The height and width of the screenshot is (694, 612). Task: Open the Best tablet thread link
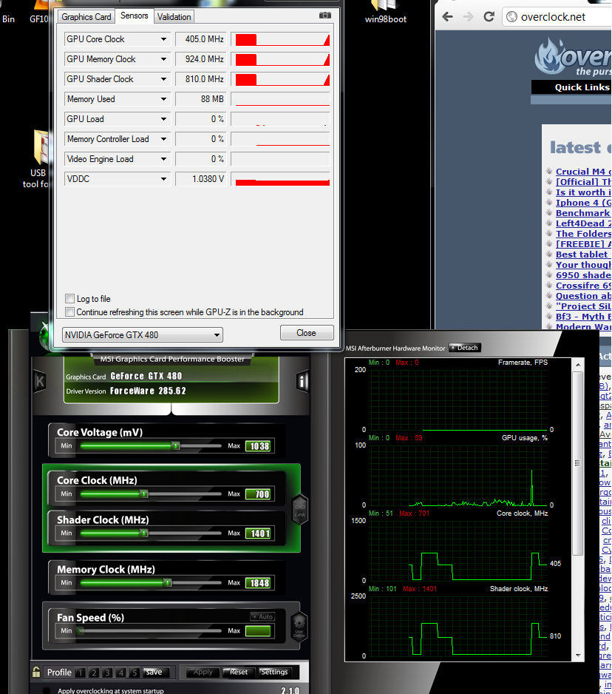[x=582, y=254]
